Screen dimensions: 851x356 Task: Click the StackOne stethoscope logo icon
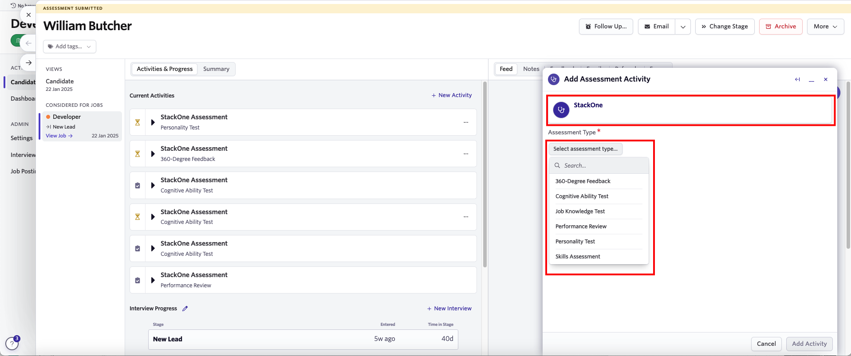pos(561,110)
